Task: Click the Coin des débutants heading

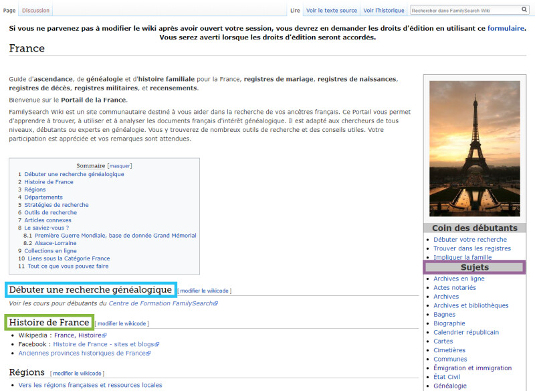Action: (x=475, y=228)
